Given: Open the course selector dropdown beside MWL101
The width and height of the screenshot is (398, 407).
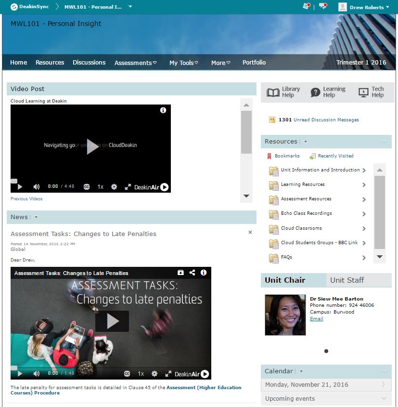Looking at the screenshot, I should 130,7.
